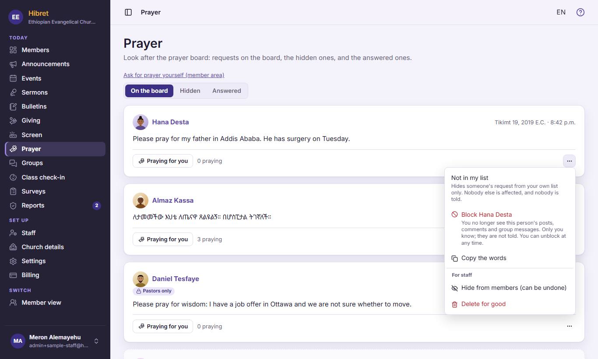Image resolution: width=598 pixels, height=359 pixels.
Task: Open the Screen section
Action: [55, 135]
